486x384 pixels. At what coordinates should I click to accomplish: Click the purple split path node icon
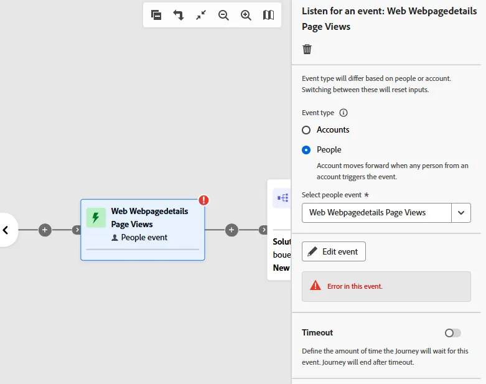point(283,198)
